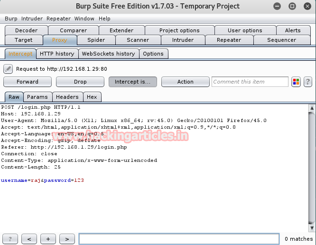Click the Accept: text/html header line
The image size is (316, 245).
tap(118, 127)
